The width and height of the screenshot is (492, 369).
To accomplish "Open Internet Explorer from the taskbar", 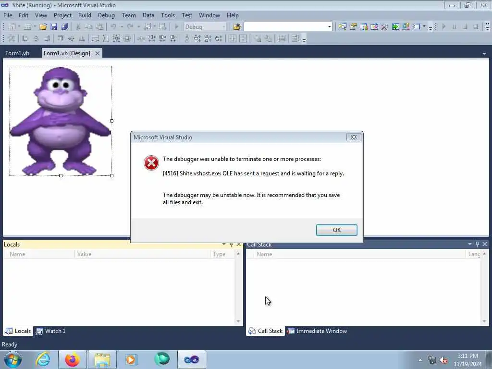I will 43,359.
